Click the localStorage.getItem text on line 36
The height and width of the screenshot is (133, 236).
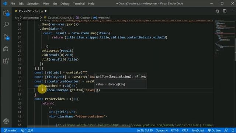(65, 90)
